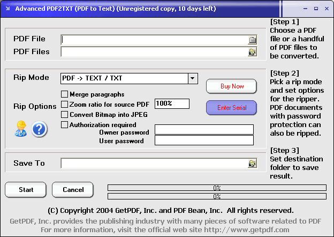Click the PDF File browse icon
Viewport: 334px width, 237px height.
coord(252,39)
